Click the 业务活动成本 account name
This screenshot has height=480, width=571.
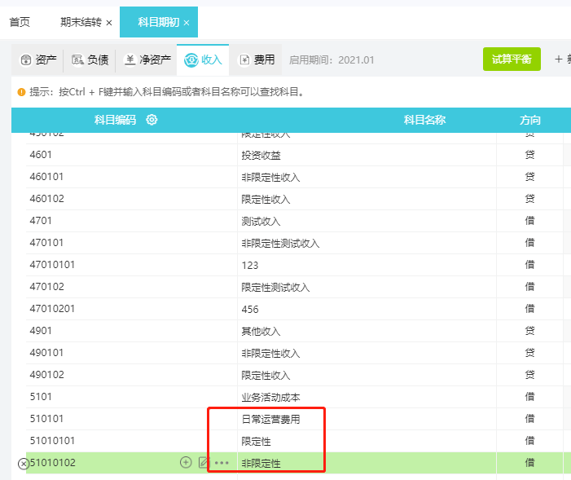[x=271, y=398]
